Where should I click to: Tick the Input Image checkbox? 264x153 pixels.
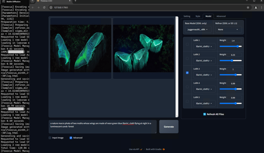tap(50, 138)
